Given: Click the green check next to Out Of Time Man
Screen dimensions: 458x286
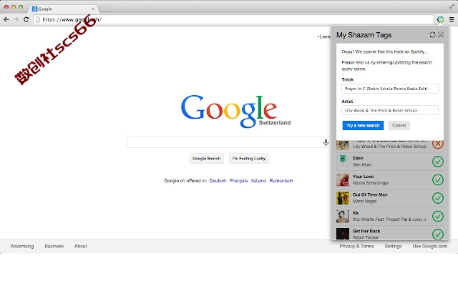Looking at the screenshot, I should 438,198.
